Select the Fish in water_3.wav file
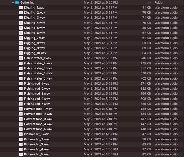Viewport: 184px width, 157px height. point(38,68)
